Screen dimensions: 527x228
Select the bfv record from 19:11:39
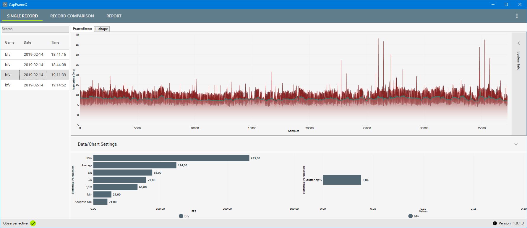click(x=35, y=75)
